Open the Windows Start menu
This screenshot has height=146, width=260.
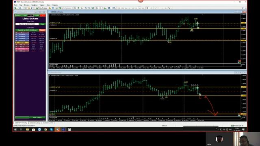[x=15, y=129]
